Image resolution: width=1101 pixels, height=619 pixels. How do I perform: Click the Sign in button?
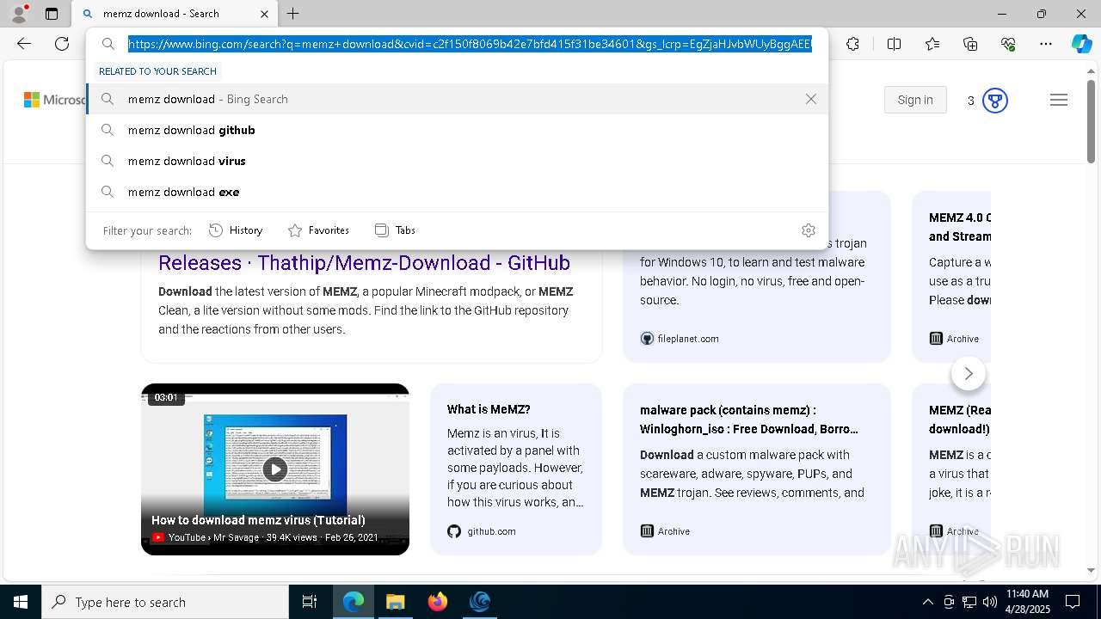tap(915, 100)
